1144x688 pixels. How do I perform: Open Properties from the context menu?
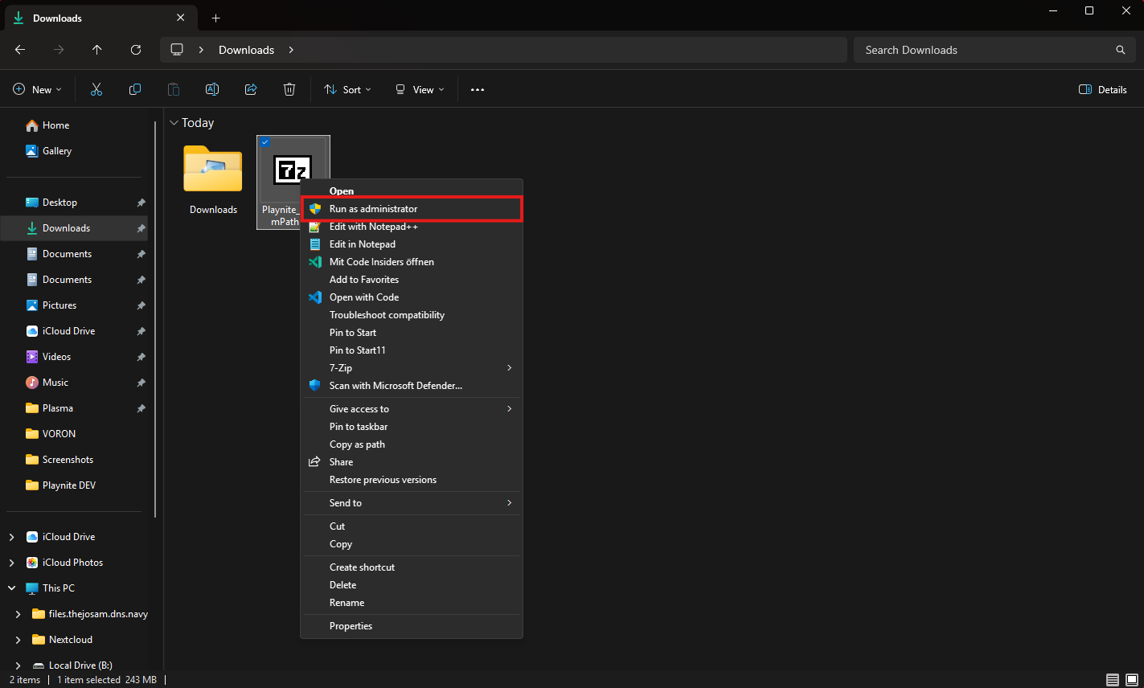point(351,625)
